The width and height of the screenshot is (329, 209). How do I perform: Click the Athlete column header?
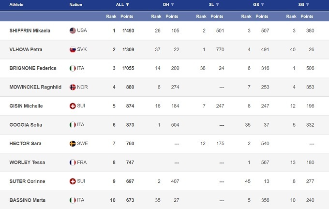click(x=16, y=4)
